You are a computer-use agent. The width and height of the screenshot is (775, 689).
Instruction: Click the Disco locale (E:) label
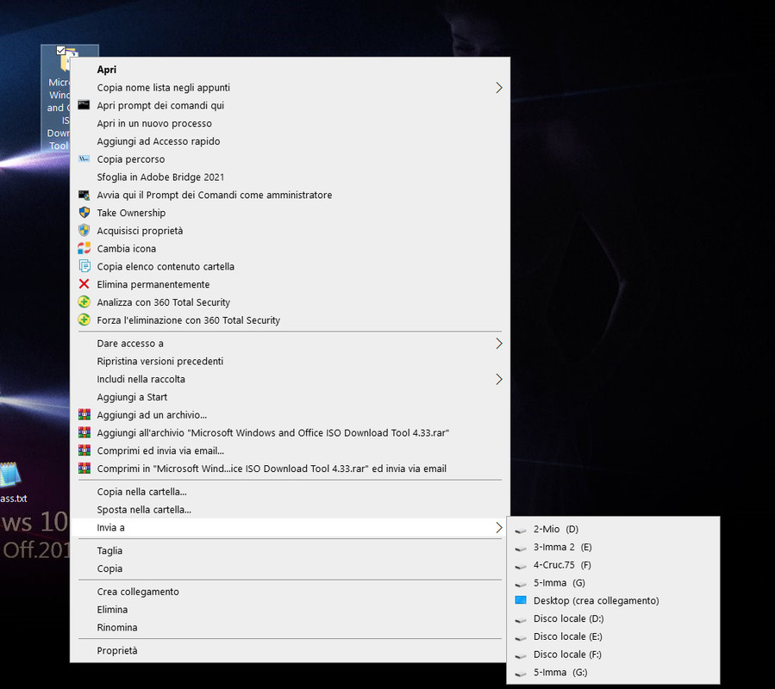[567, 636]
